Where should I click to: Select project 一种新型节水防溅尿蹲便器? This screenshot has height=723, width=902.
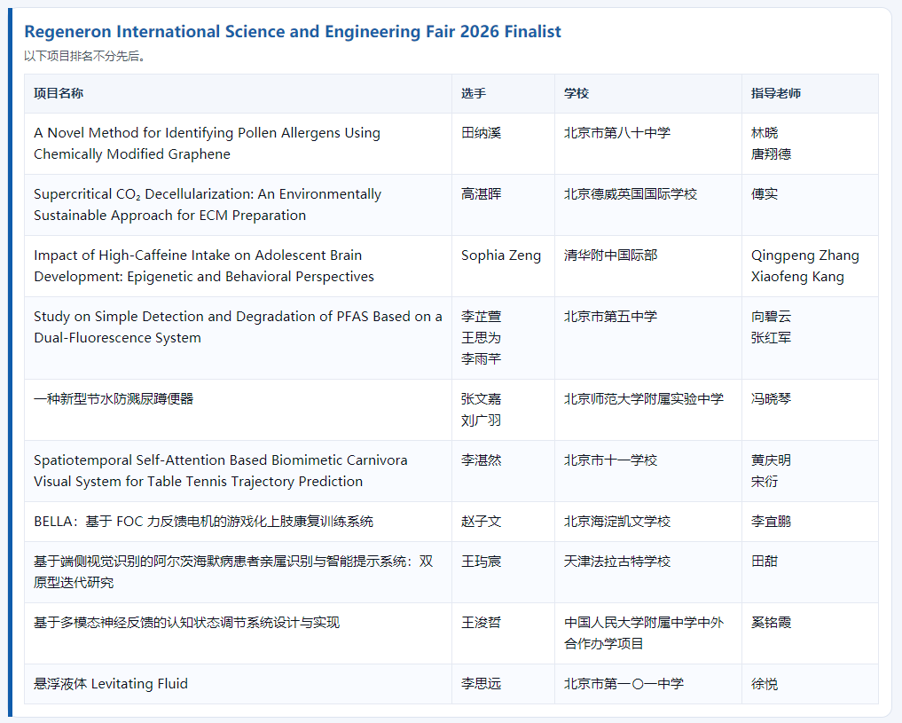pos(114,399)
